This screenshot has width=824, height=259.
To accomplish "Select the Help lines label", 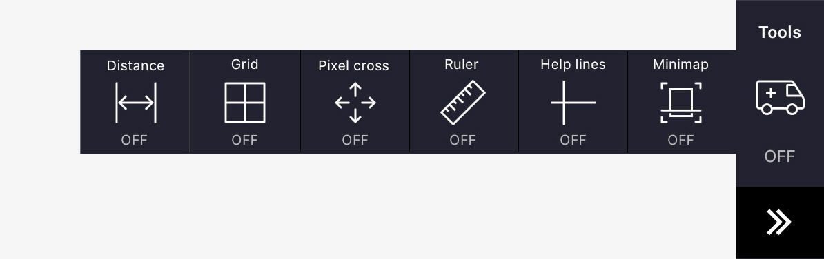I will (573, 65).
